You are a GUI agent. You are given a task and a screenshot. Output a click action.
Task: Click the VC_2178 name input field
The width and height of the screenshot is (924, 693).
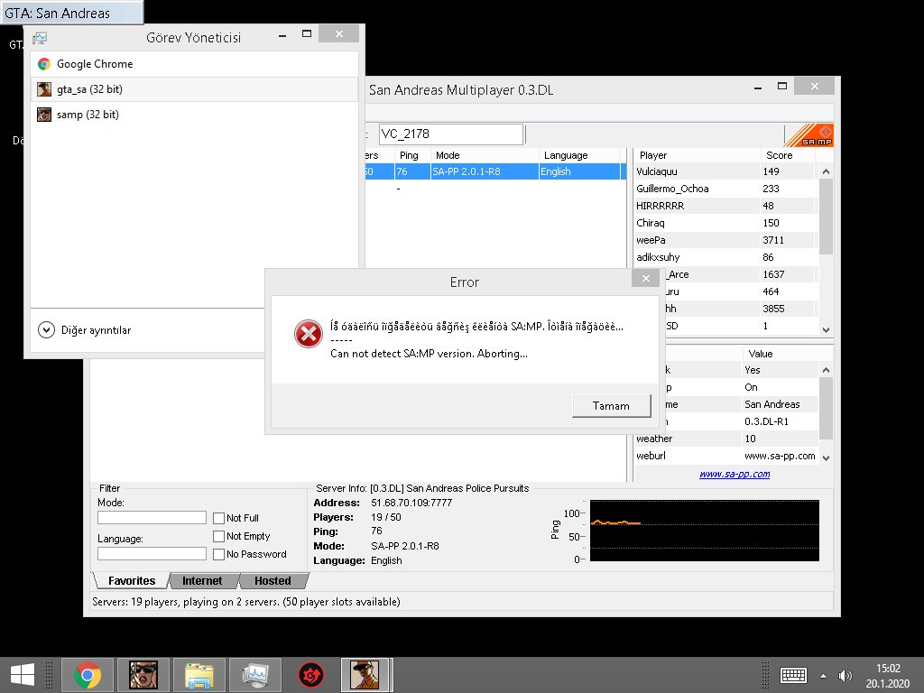[x=451, y=134]
